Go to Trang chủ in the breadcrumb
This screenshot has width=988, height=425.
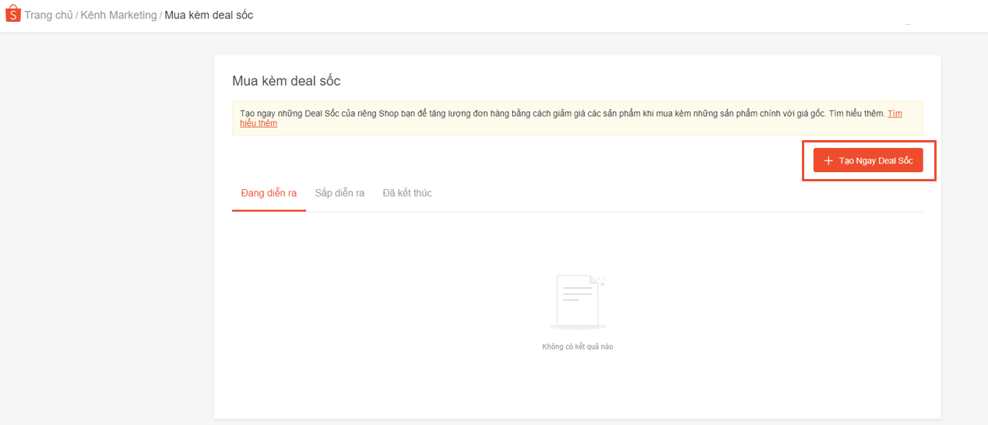coord(48,15)
